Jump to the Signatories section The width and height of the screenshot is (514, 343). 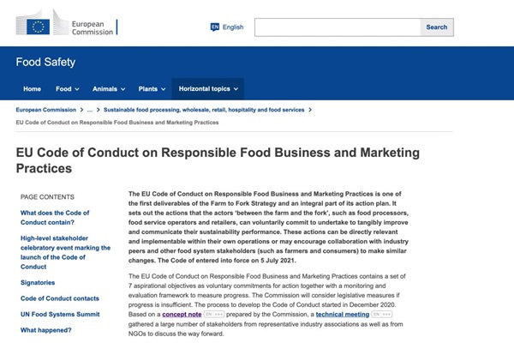pos(38,283)
